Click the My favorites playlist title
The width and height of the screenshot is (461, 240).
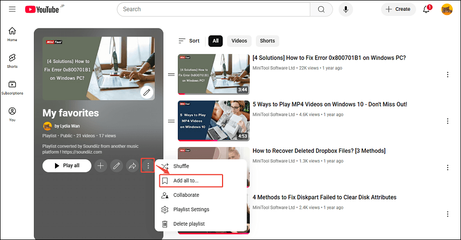coord(70,113)
